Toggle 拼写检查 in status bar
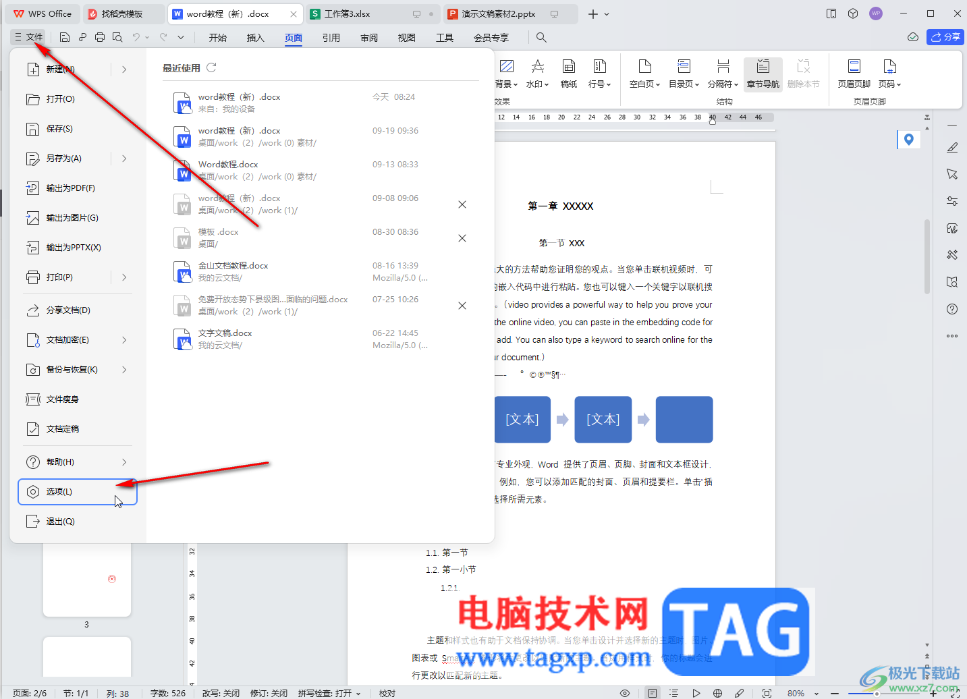Screen dimensions: 967x699 pyautogui.click(x=329, y=693)
